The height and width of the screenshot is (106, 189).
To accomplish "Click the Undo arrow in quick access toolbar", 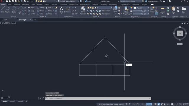I will tap(27, 1).
